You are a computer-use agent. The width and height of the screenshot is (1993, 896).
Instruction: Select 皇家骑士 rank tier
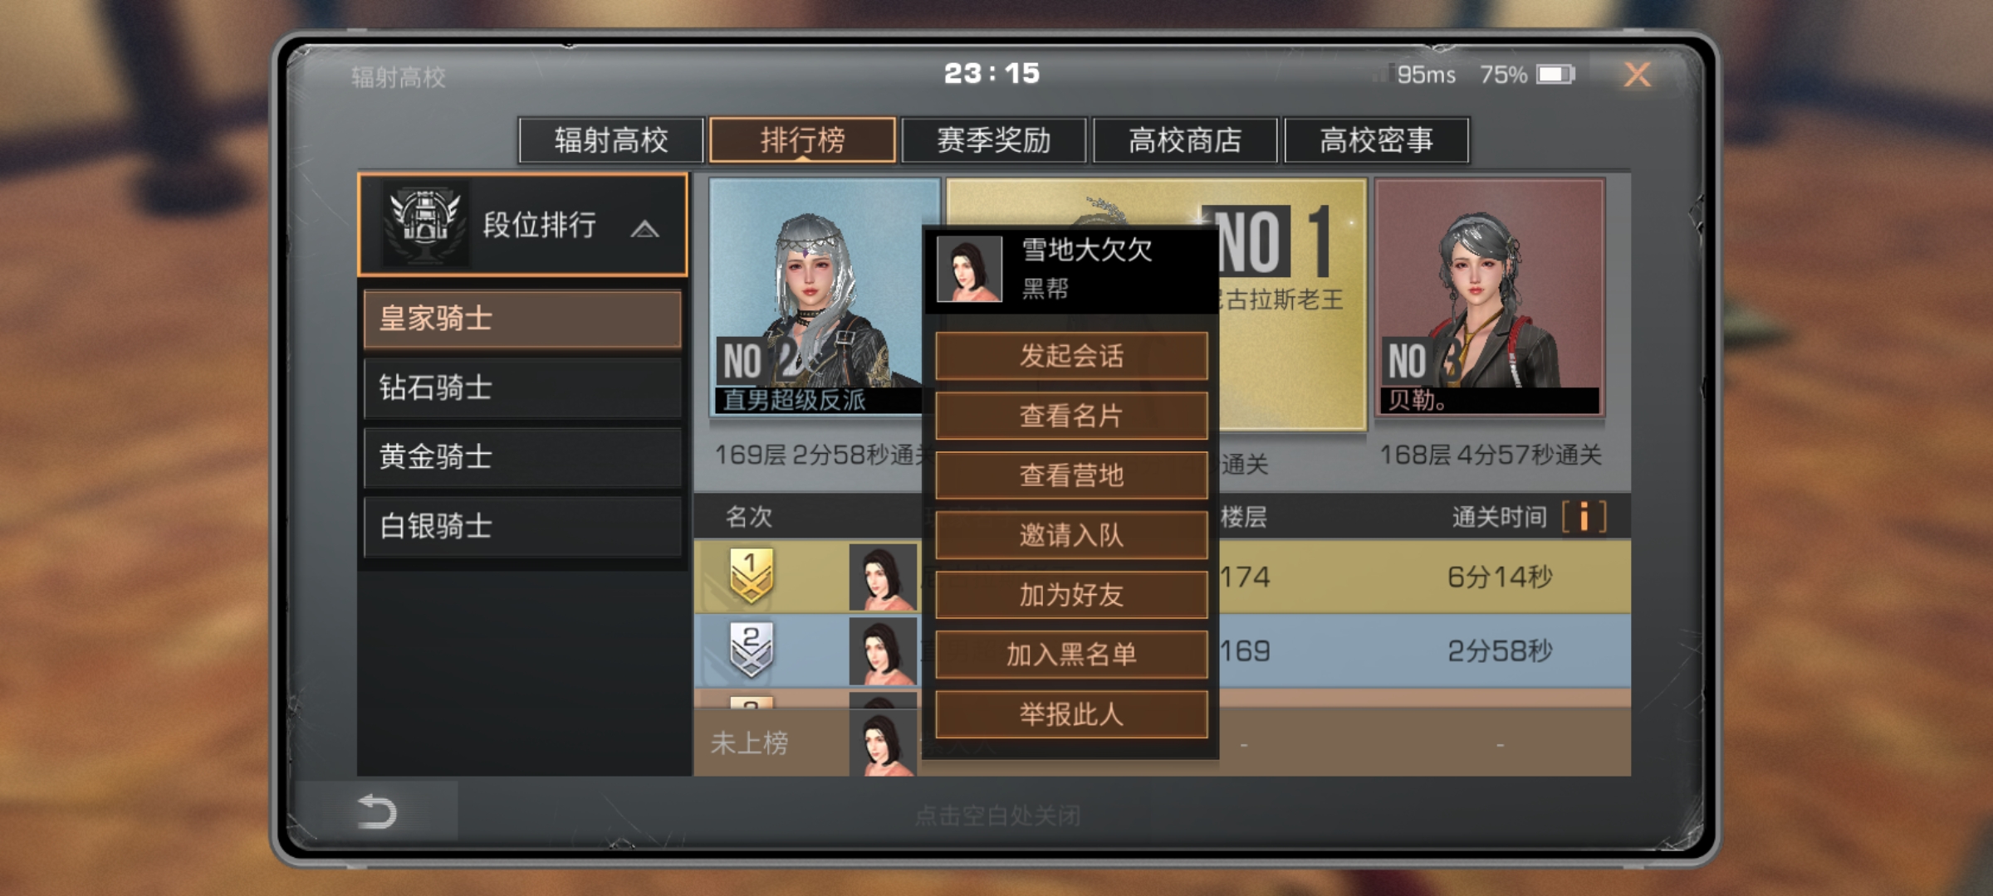(x=522, y=319)
